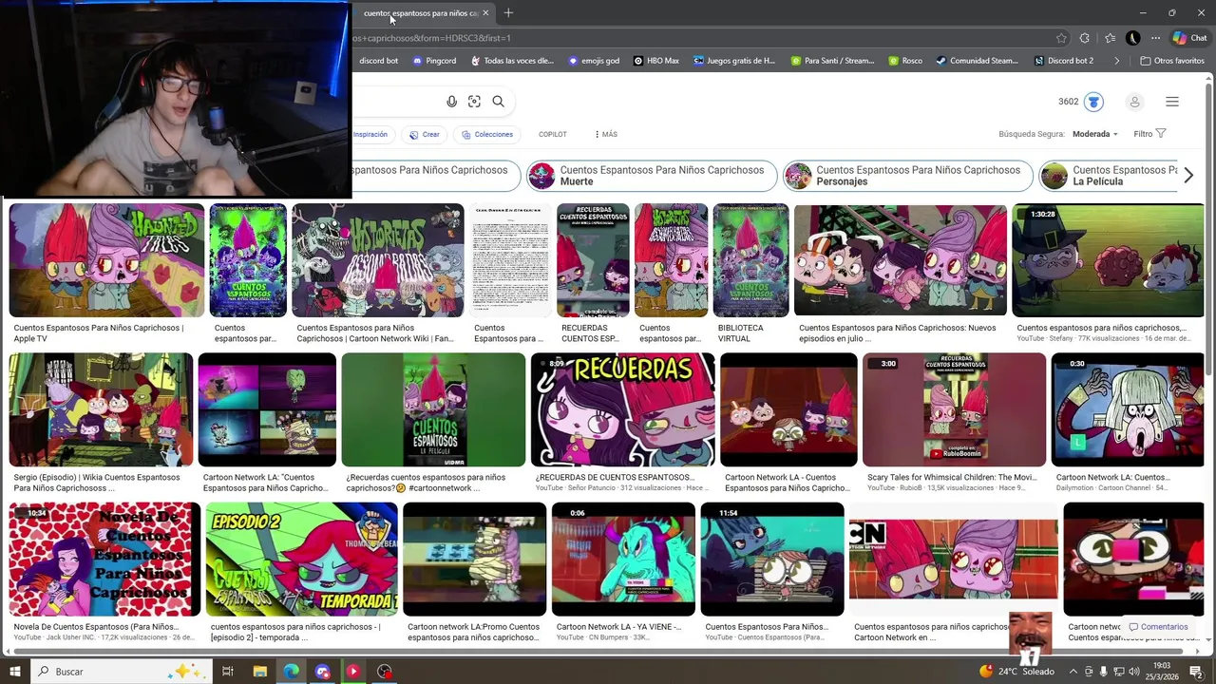
Task: Open HBO Max bookmark
Action: pyautogui.click(x=655, y=61)
